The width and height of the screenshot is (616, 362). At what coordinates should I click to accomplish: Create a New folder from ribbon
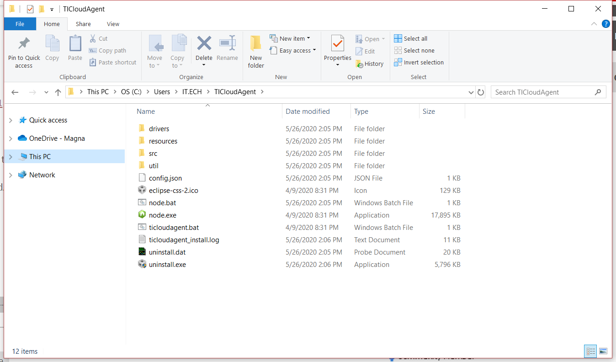tap(256, 52)
